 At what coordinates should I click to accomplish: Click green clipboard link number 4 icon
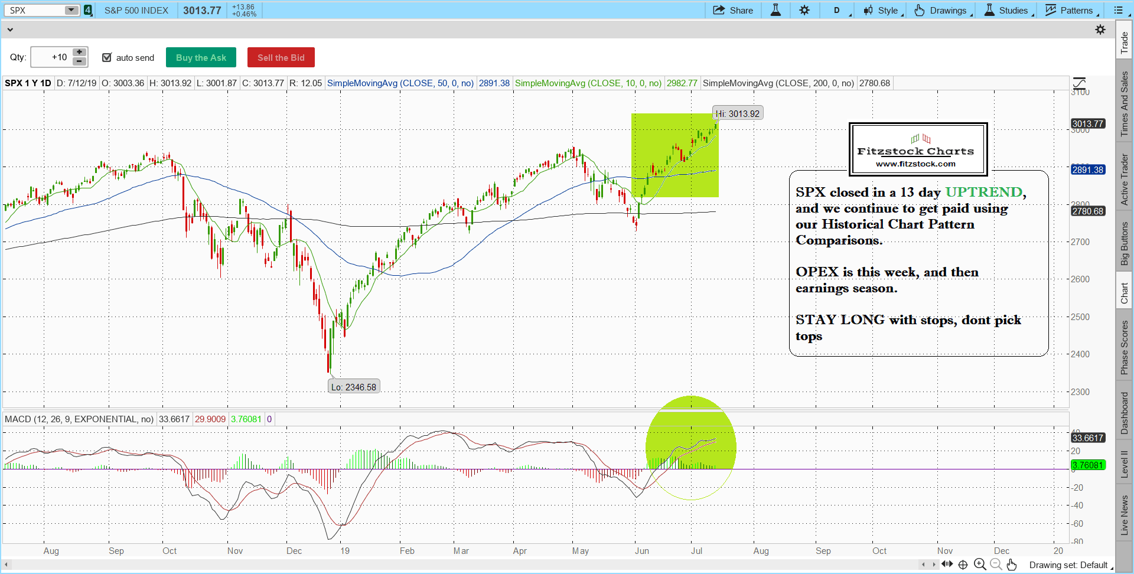tap(88, 10)
